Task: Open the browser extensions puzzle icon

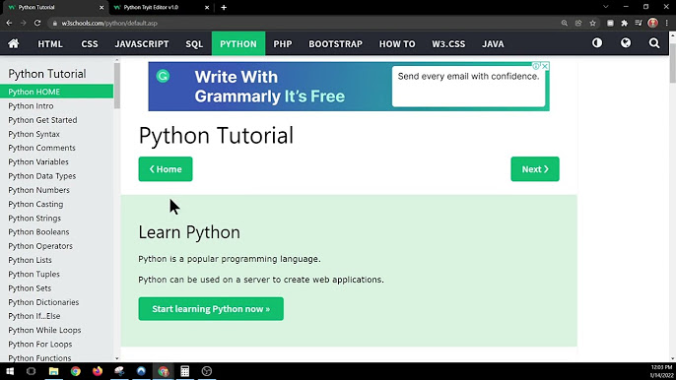Action: click(625, 24)
